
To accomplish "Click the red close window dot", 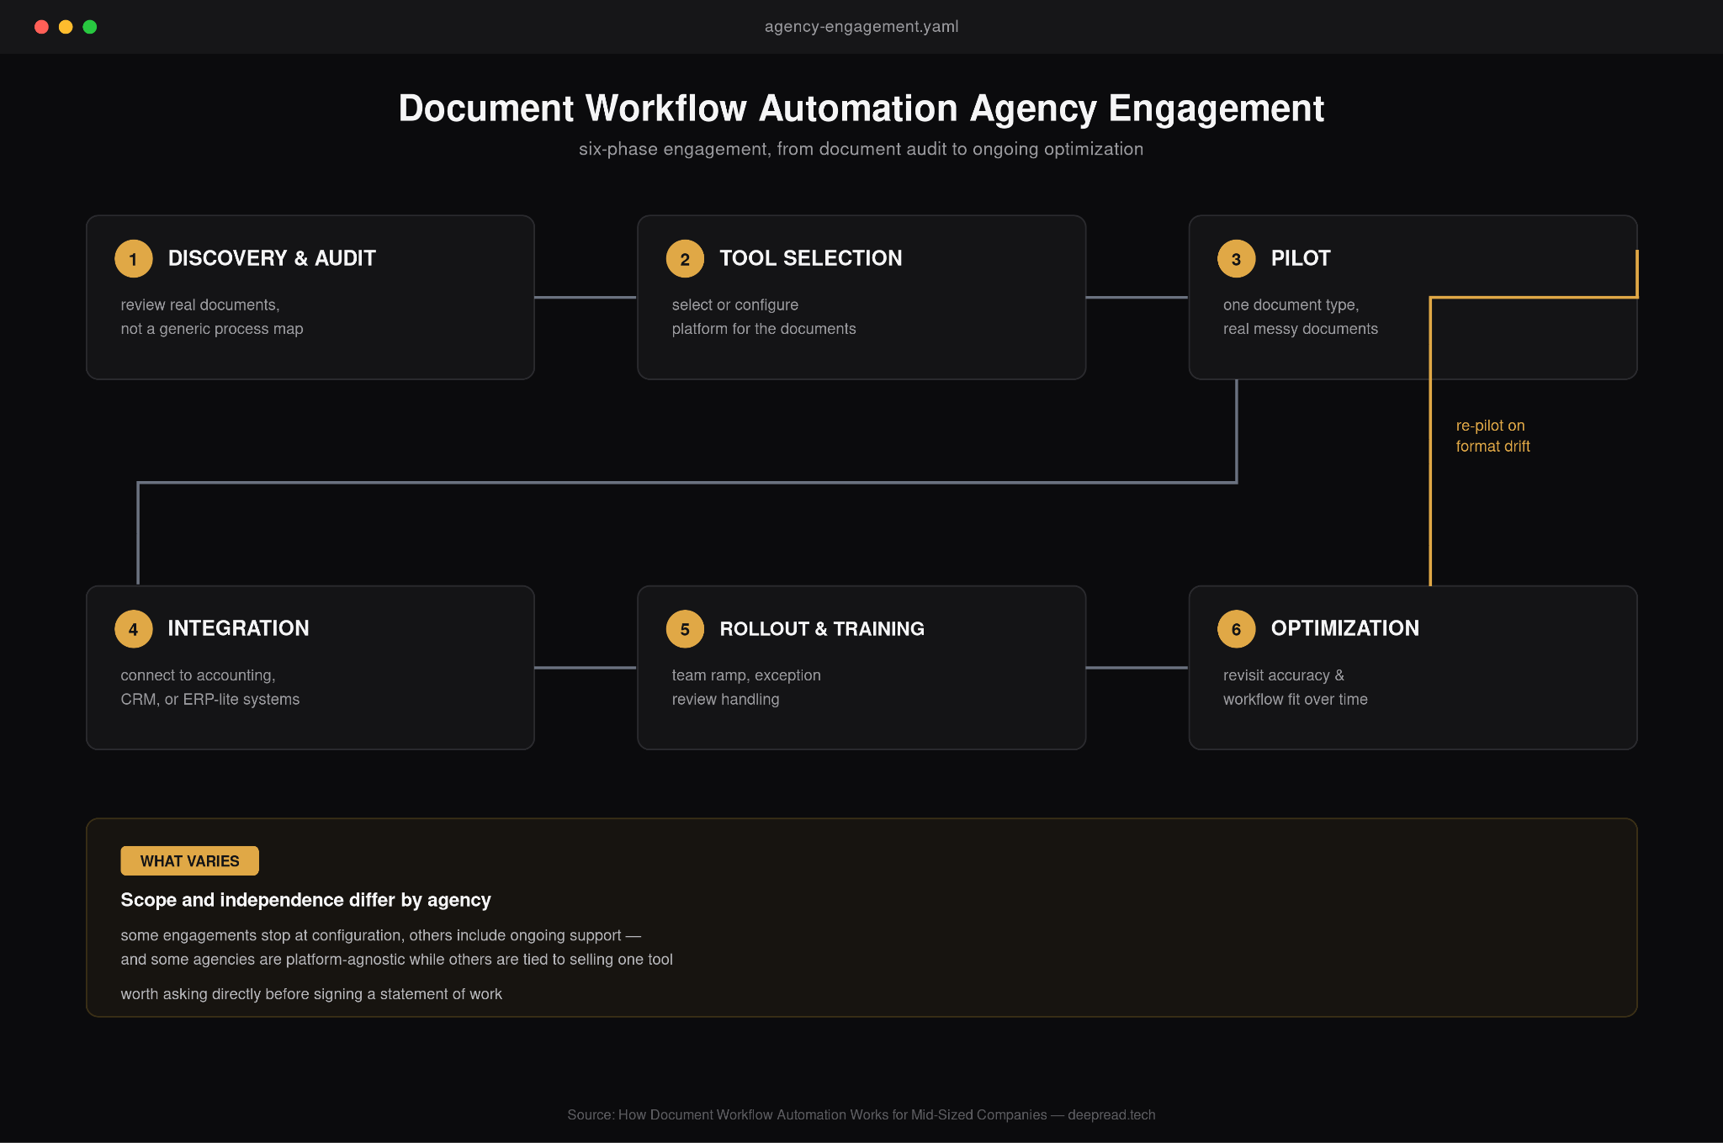I will [41, 27].
